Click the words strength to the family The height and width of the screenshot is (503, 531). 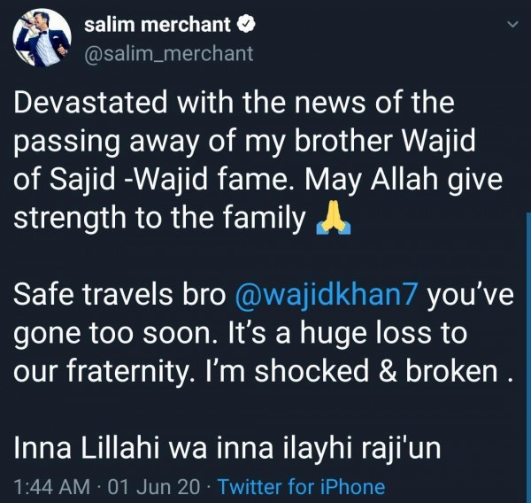point(160,218)
